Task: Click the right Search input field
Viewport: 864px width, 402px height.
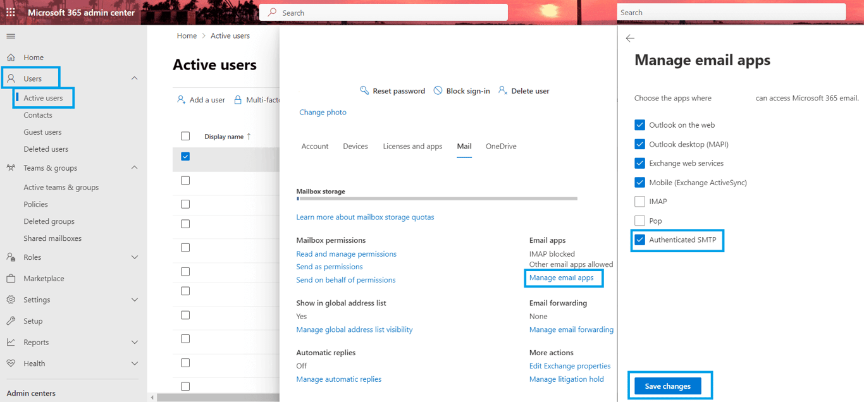Action: click(731, 13)
